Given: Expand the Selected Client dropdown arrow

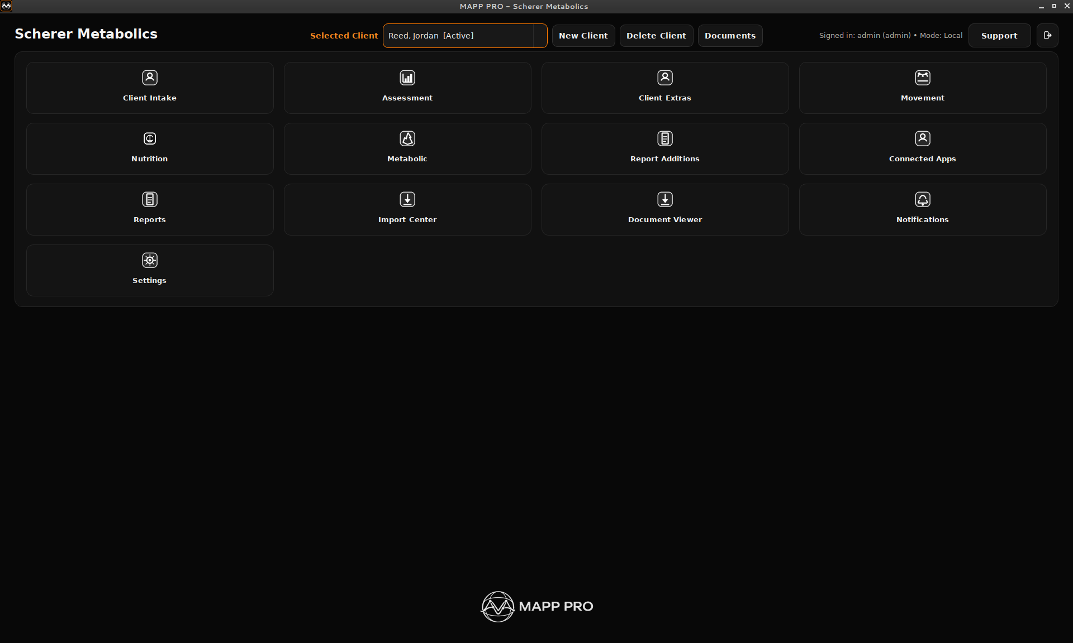Looking at the screenshot, I should (x=540, y=36).
